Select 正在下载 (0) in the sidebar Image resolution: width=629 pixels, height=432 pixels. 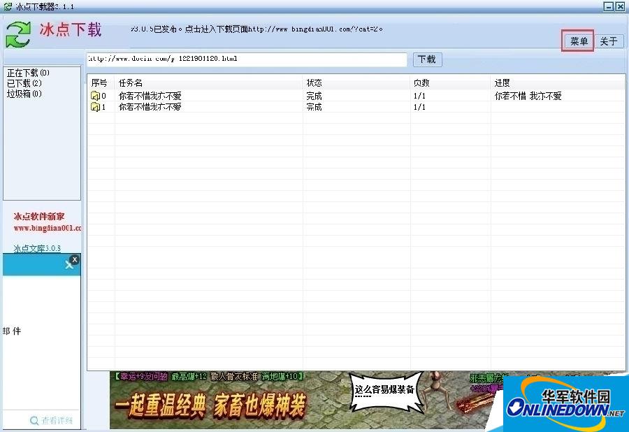click(28, 73)
